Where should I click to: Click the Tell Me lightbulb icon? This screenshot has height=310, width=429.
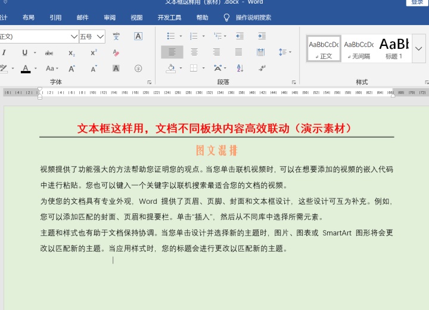click(x=226, y=17)
